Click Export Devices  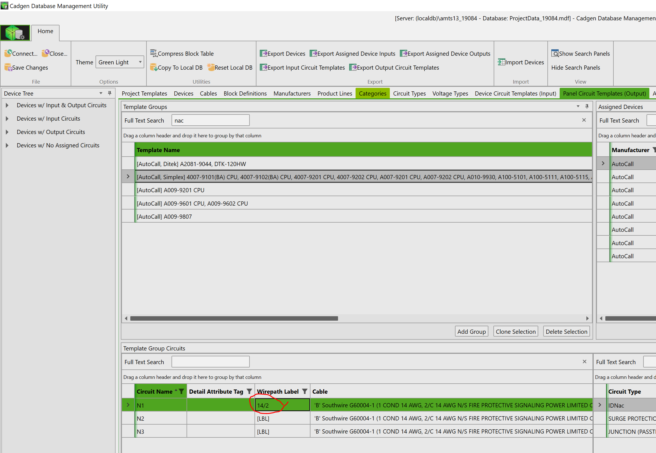(283, 53)
